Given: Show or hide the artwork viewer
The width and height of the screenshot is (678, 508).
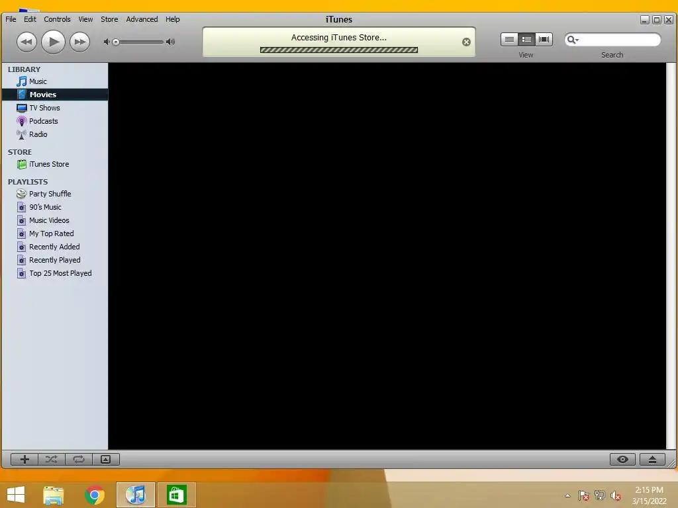Looking at the screenshot, I should pos(105,459).
